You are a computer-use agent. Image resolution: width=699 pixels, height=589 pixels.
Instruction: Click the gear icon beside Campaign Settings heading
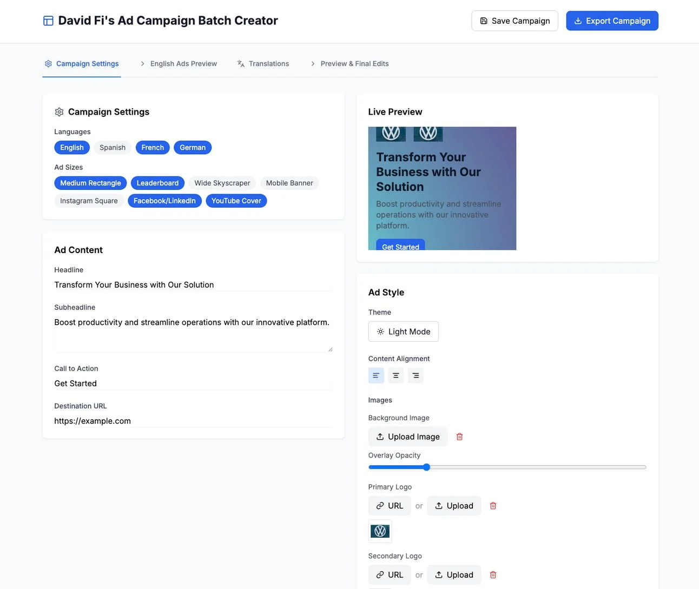(59, 112)
